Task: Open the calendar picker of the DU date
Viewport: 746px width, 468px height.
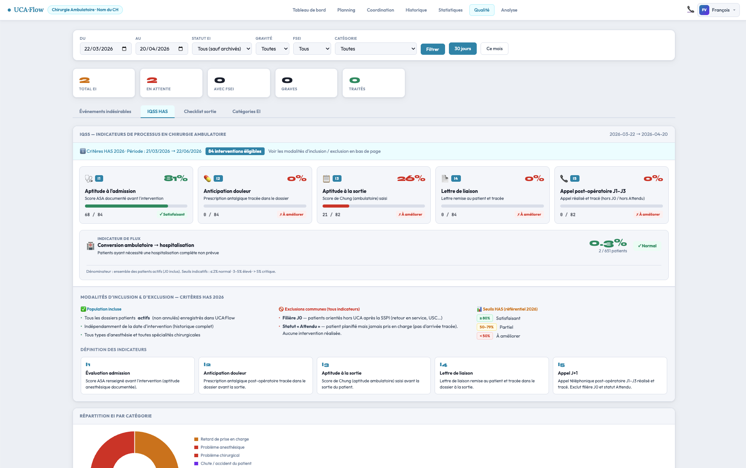Action: click(x=124, y=49)
